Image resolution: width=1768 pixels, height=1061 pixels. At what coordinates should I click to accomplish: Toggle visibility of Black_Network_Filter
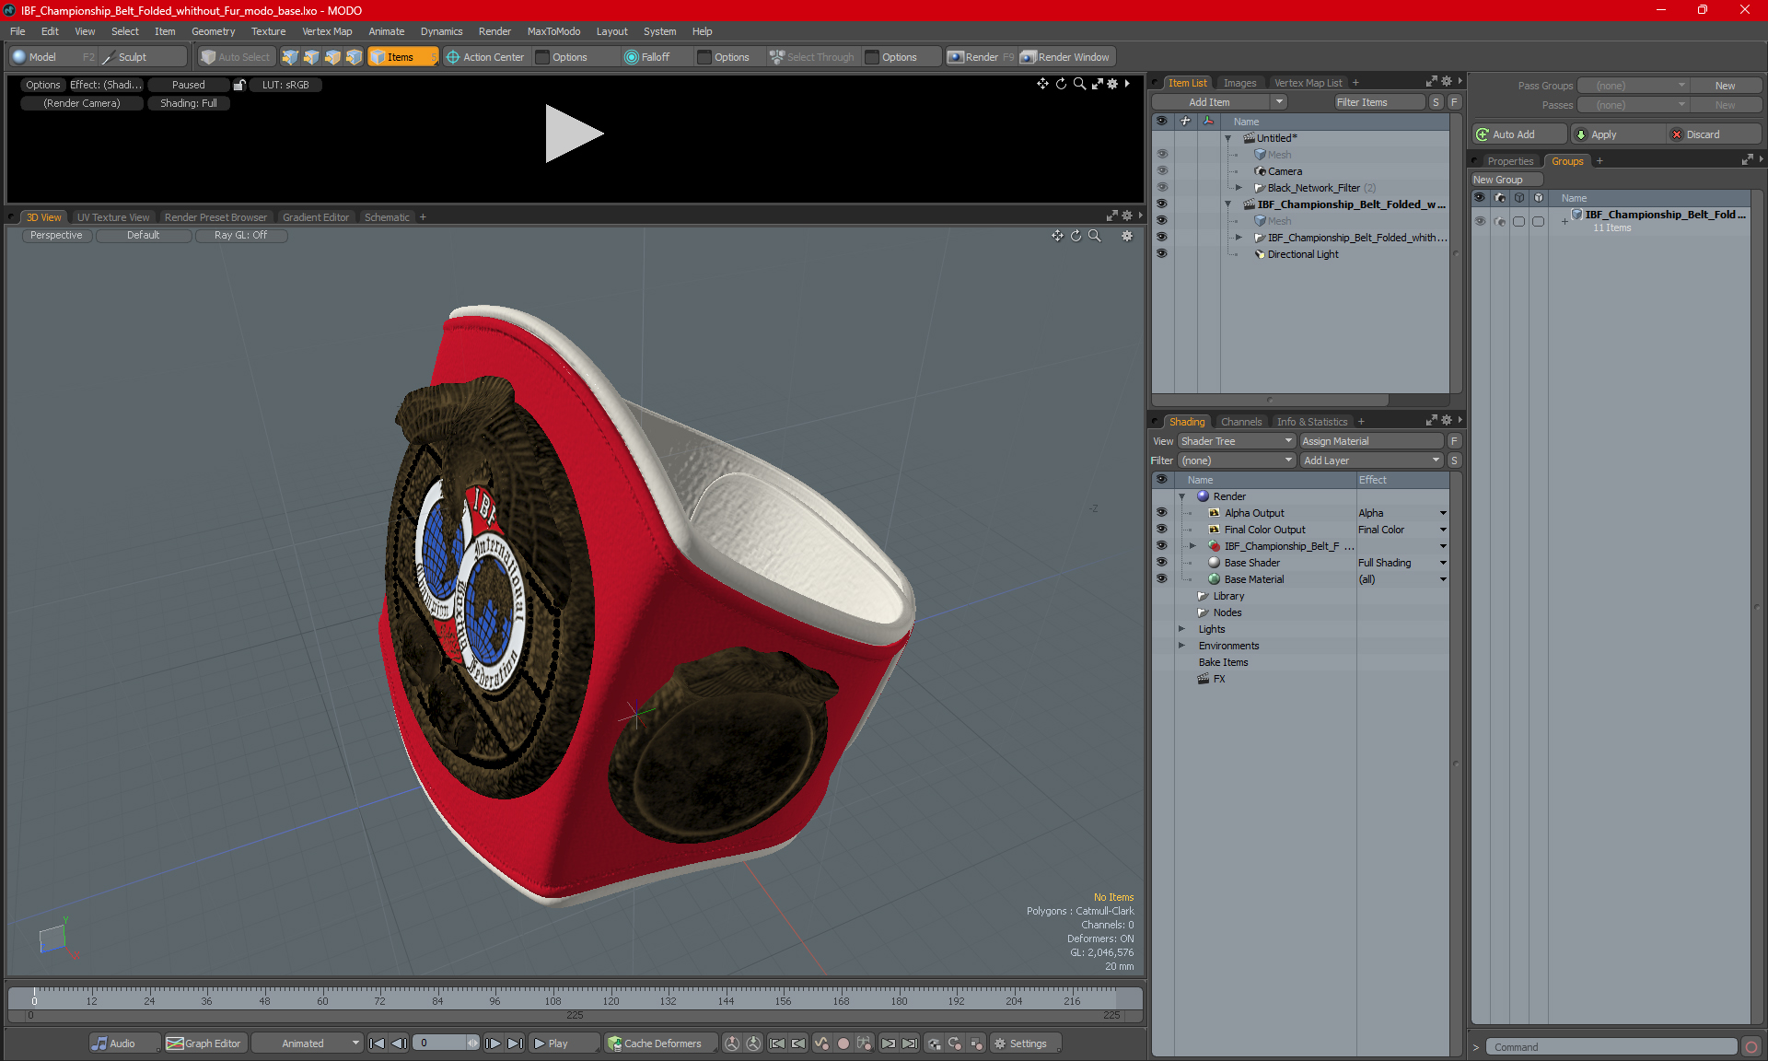(1162, 188)
